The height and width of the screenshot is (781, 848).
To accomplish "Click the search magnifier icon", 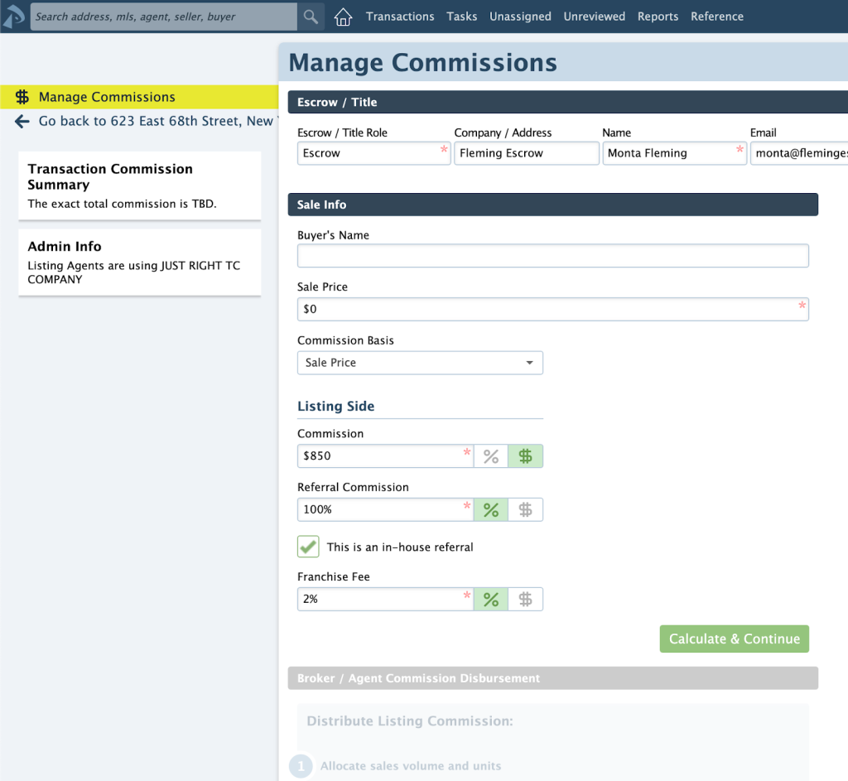I will (x=311, y=17).
